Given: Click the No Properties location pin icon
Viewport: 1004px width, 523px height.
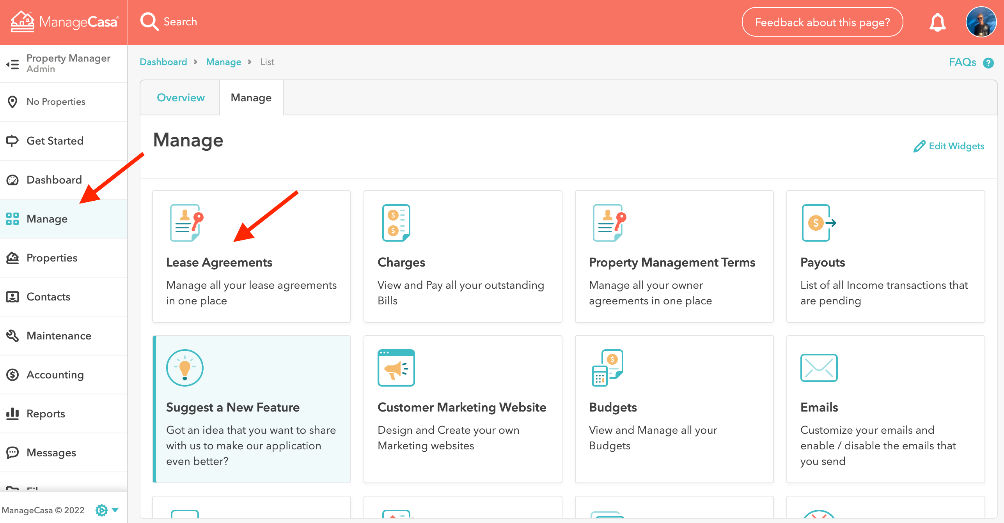Looking at the screenshot, I should [x=12, y=102].
